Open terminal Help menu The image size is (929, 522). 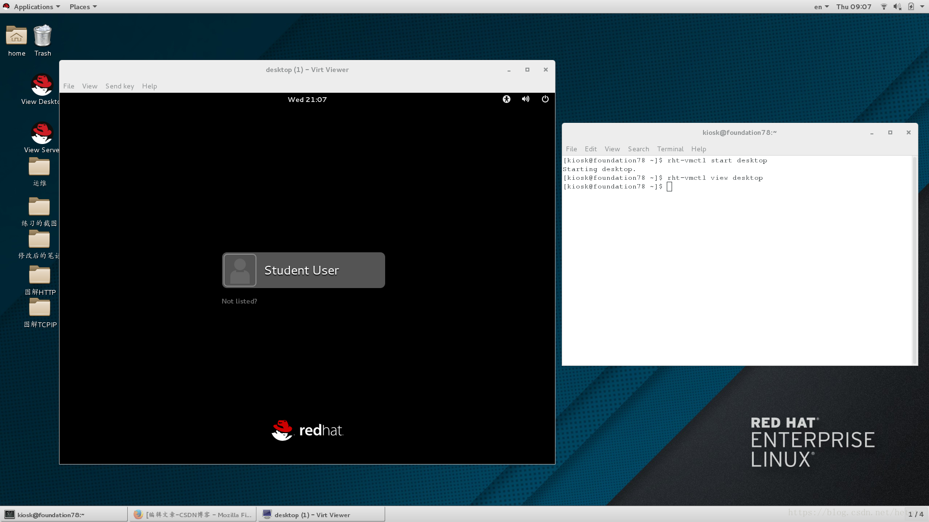(x=699, y=149)
